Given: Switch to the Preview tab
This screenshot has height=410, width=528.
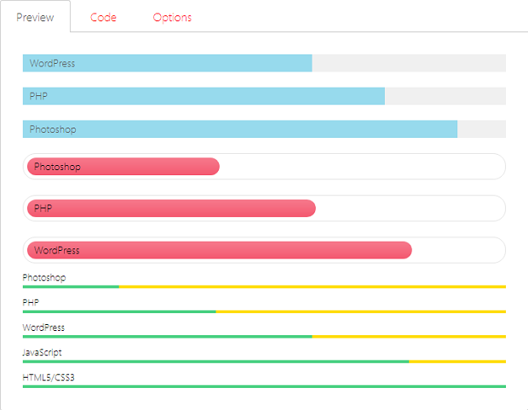Looking at the screenshot, I should coord(35,17).
